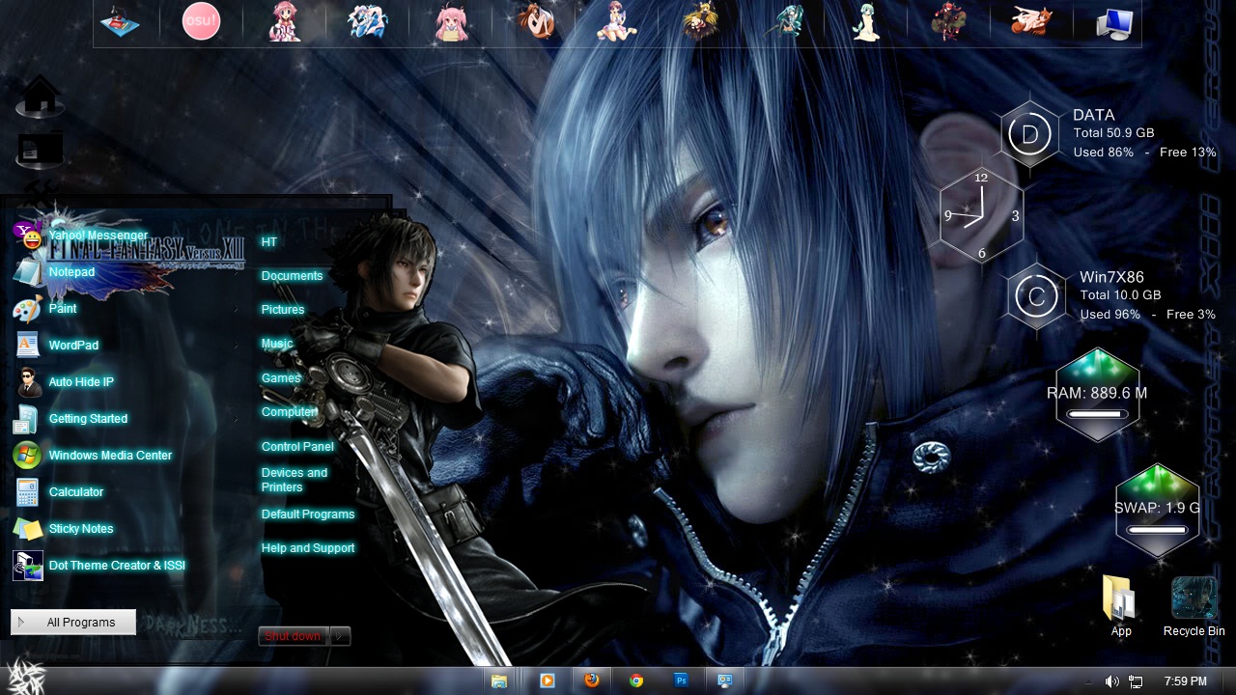Click the first dock icon beside osu!
The image size is (1236, 695).
[120, 21]
